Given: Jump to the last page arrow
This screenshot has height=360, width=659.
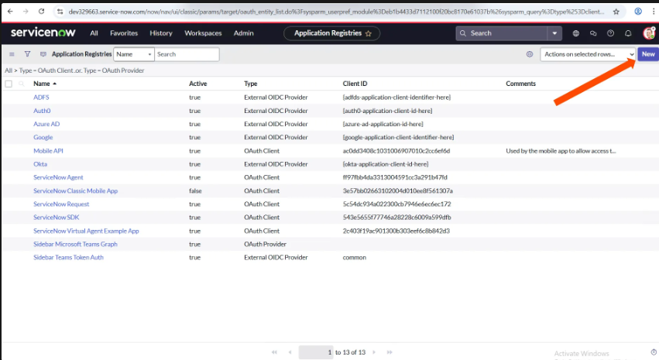Looking at the screenshot, I should pyautogui.click(x=390, y=352).
